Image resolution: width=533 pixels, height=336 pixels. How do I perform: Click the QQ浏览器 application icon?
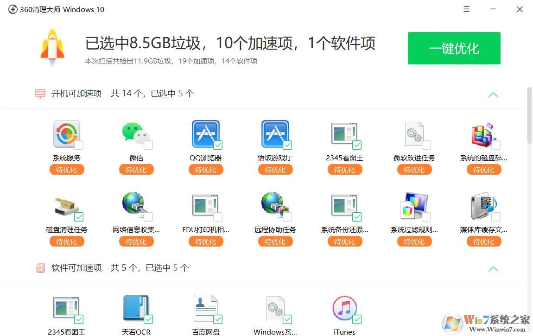click(x=206, y=134)
